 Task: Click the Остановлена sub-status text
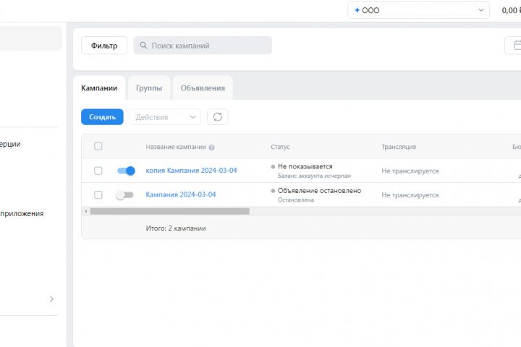point(296,200)
